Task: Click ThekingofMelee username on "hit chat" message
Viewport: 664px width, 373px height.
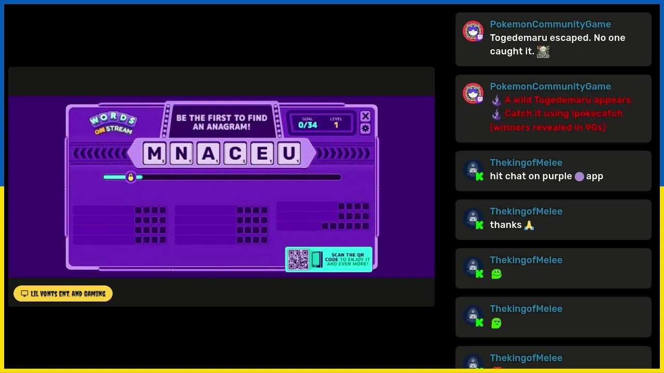Action: pyautogui.click(x=526, y=163)
